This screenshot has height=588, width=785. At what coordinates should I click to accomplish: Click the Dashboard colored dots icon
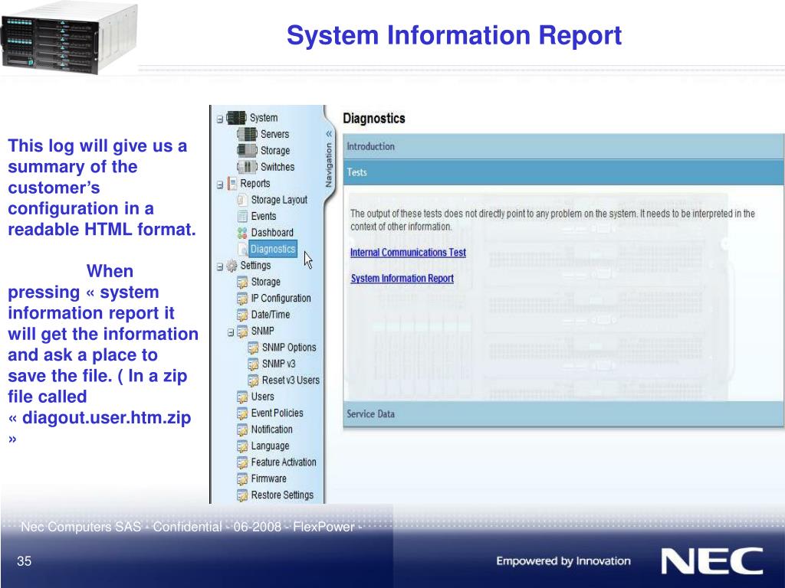pyautogui.click(x=242, y=233)
